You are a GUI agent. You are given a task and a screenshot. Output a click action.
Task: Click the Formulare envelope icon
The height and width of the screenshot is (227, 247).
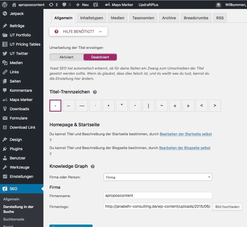click(5, 118)
